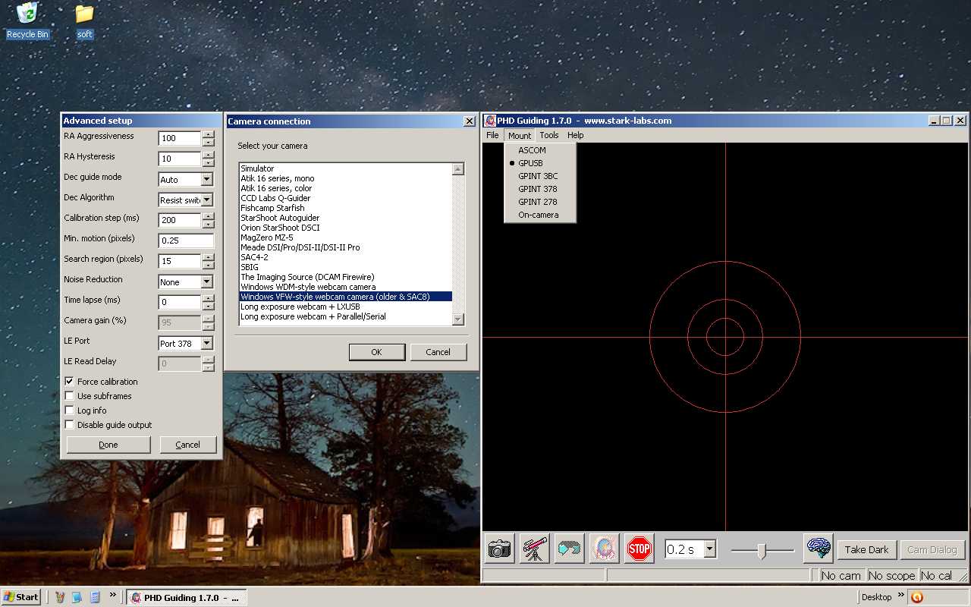
Task: Open the Noise Reduction dropdown
Action: click(206, 282)
